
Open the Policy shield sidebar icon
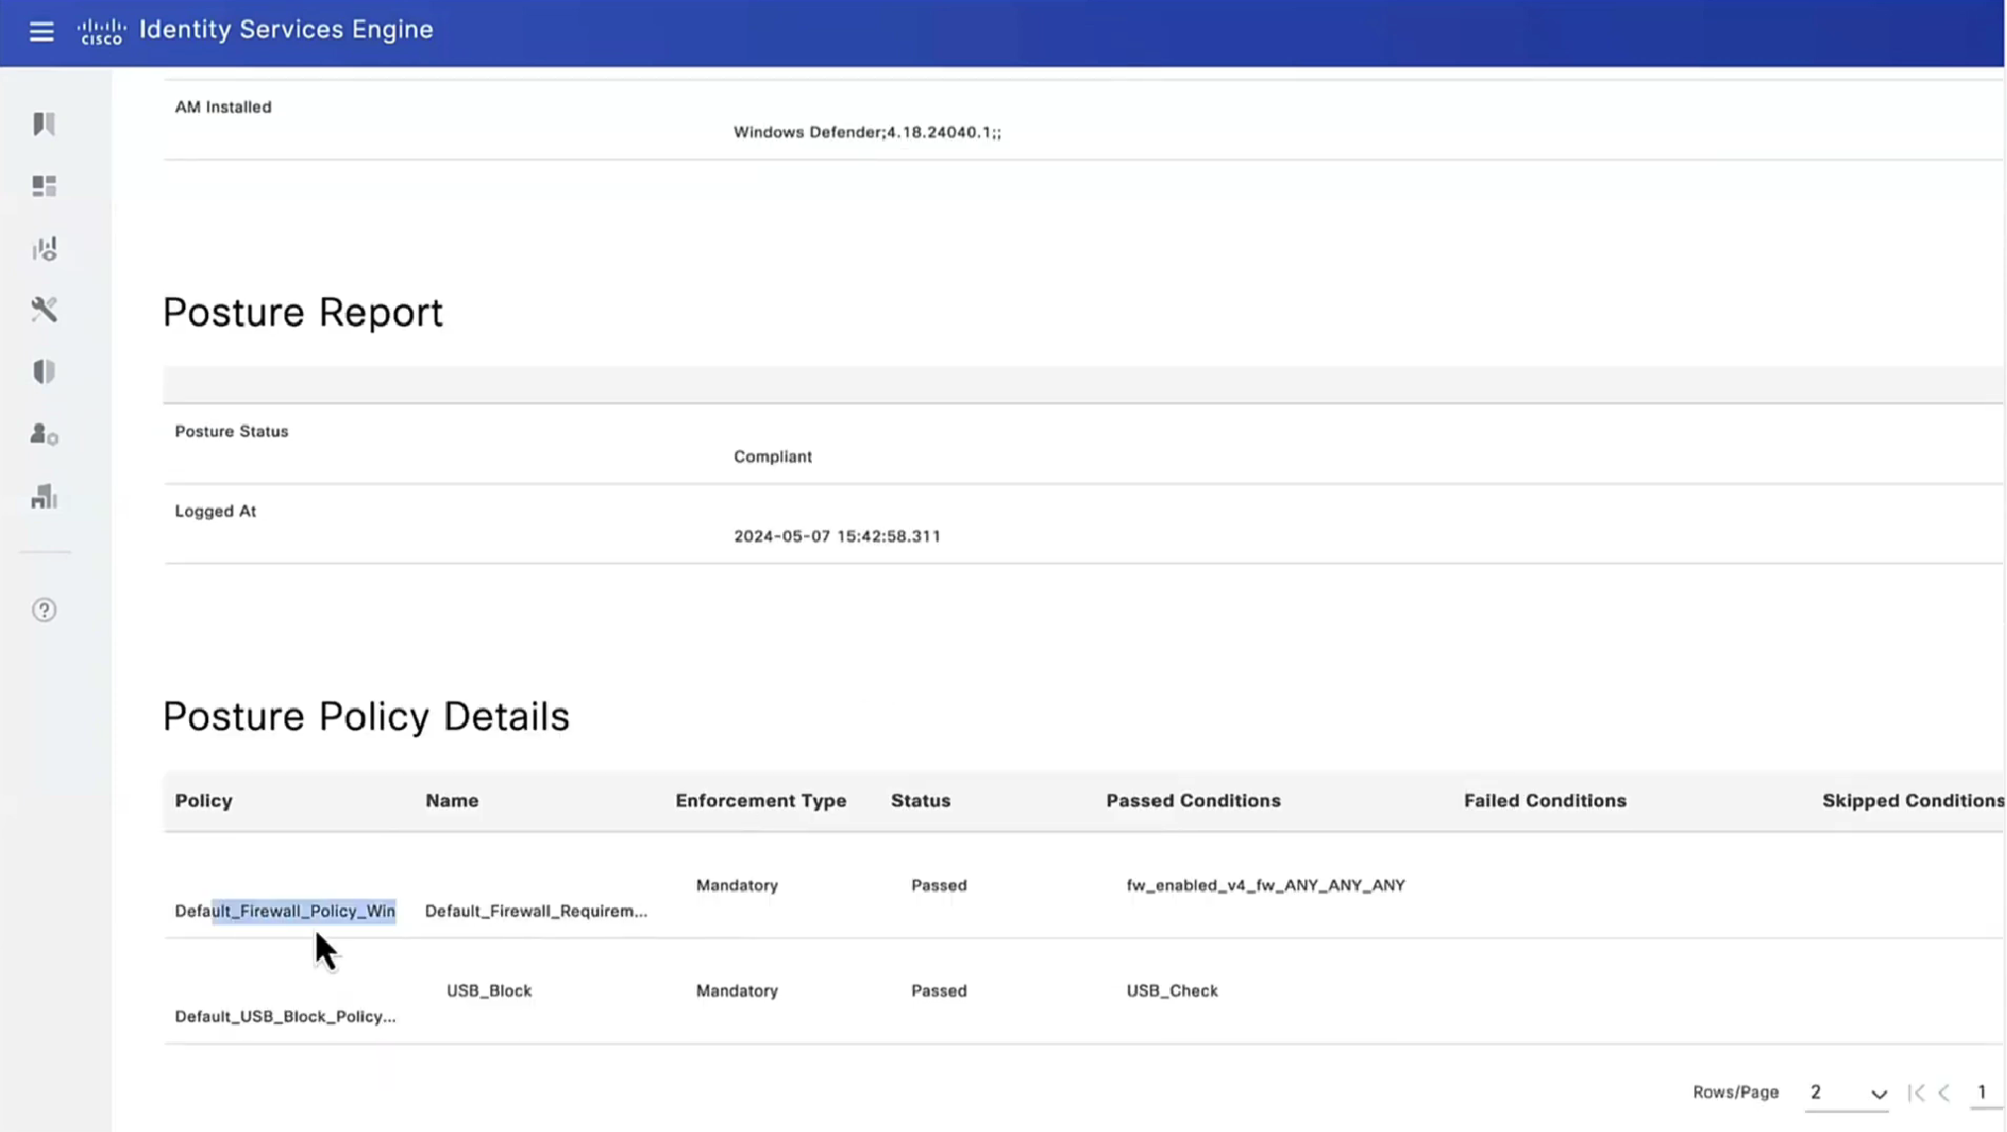[45, 372]
